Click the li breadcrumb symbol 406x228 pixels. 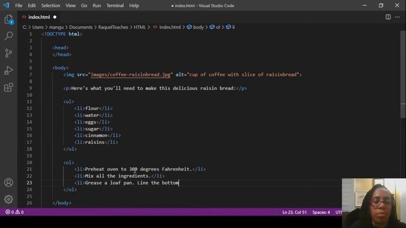(230, 27)
